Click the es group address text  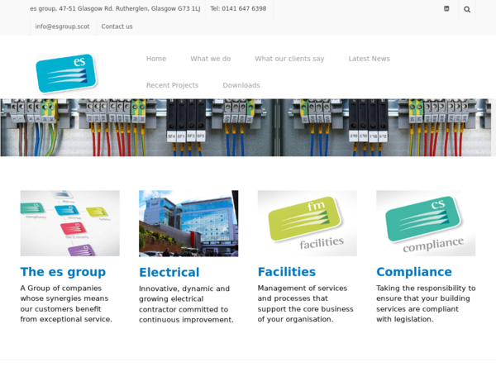(x=115, y=9)
